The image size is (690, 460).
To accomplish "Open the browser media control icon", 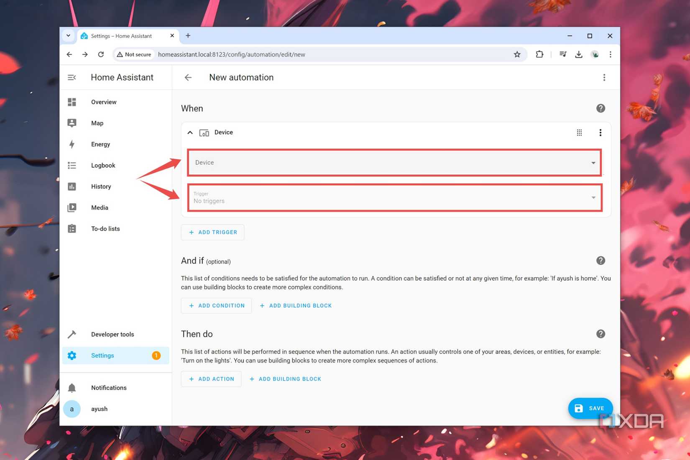I will (563, 54).
